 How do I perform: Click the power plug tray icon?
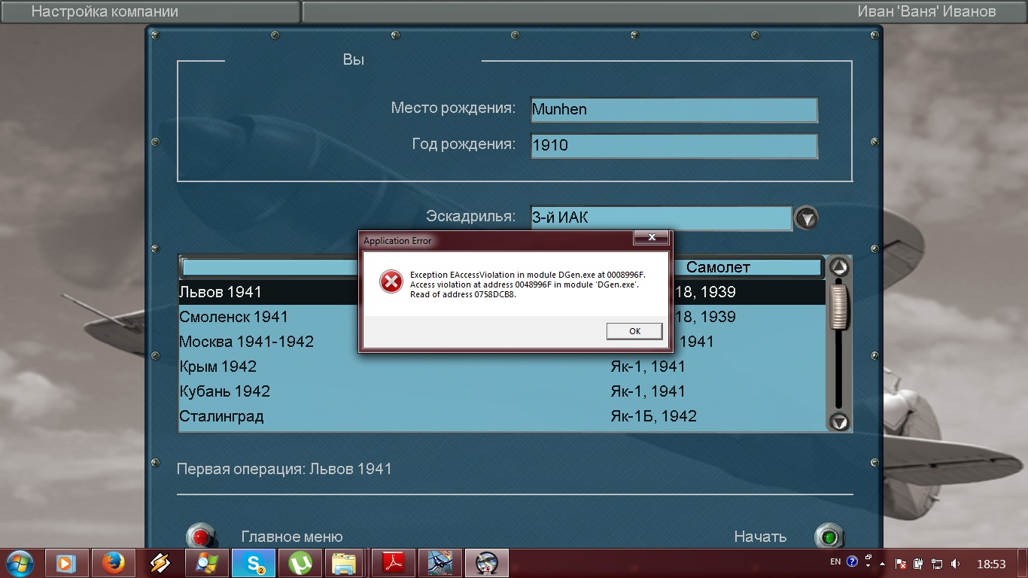(918, 563)
